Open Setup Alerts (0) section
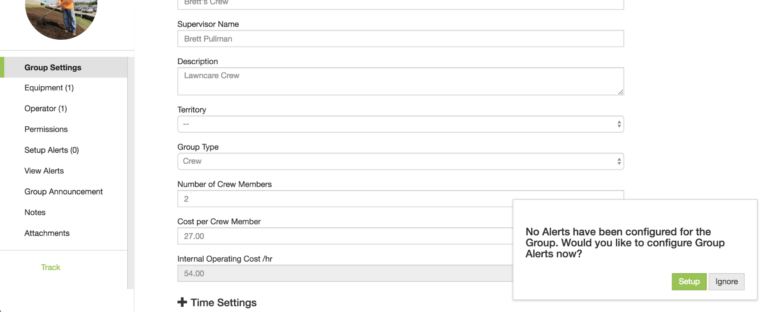Screen dimensions: 771x312 pyautogui.click(x=51, y=150)
